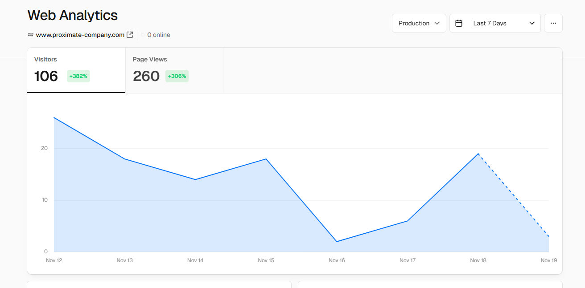Click the proximate-company site favicon
The width and height of the screenshot is (585, 288).
(x=30, y=34)
